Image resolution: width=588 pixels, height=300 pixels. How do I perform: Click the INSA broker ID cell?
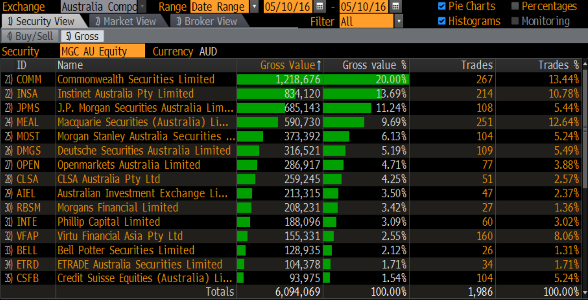(27, 94)
